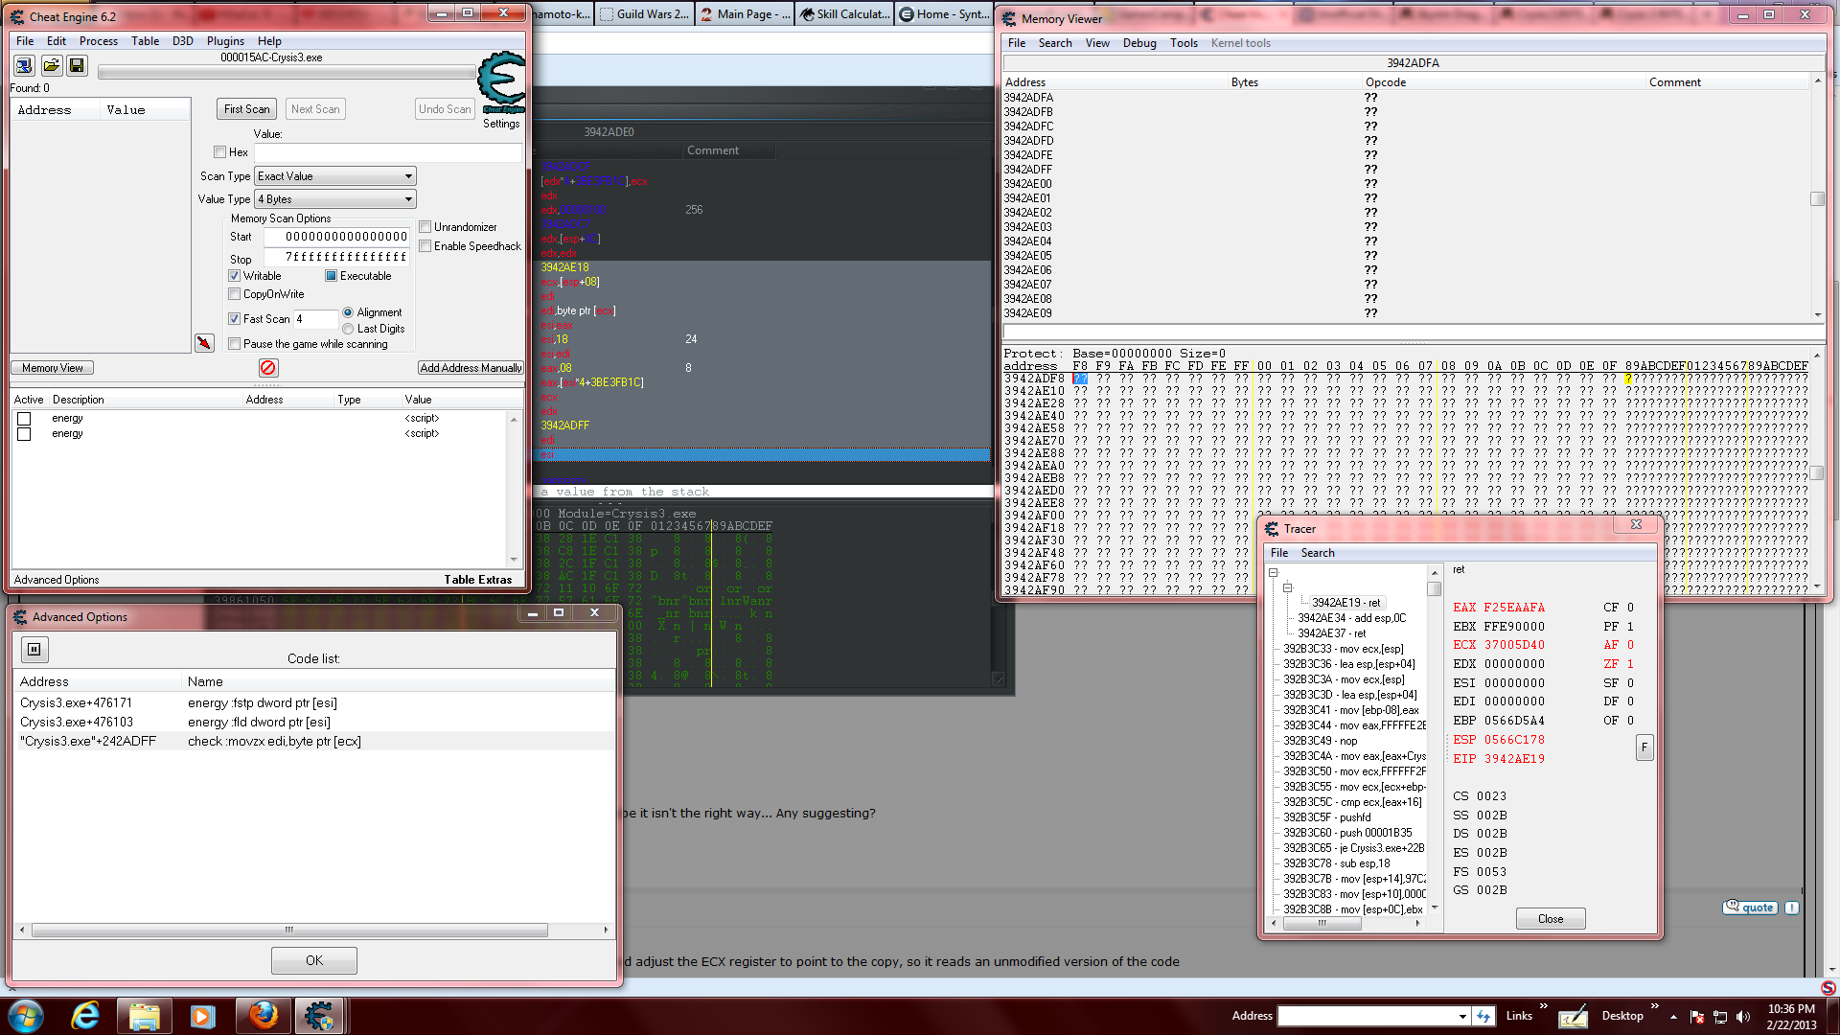
Task: Collapse the Tracer tree root node
Action: [1274, 573]
